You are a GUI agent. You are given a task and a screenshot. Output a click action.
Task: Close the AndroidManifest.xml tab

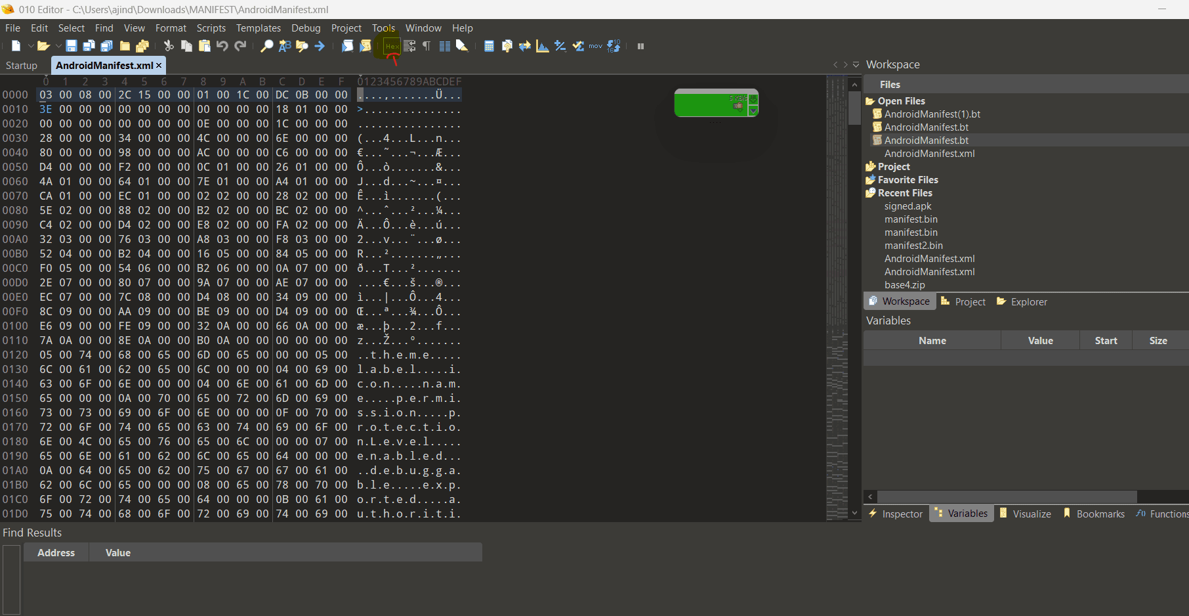coord(159,66)
